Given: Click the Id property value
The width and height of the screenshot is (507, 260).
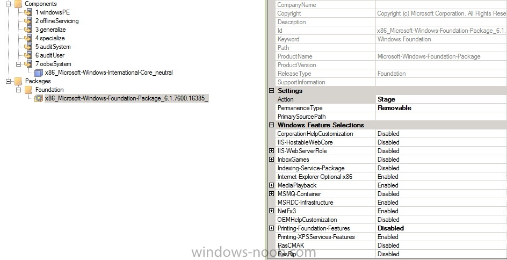Looking at the screenshot, I should point(441,31).
